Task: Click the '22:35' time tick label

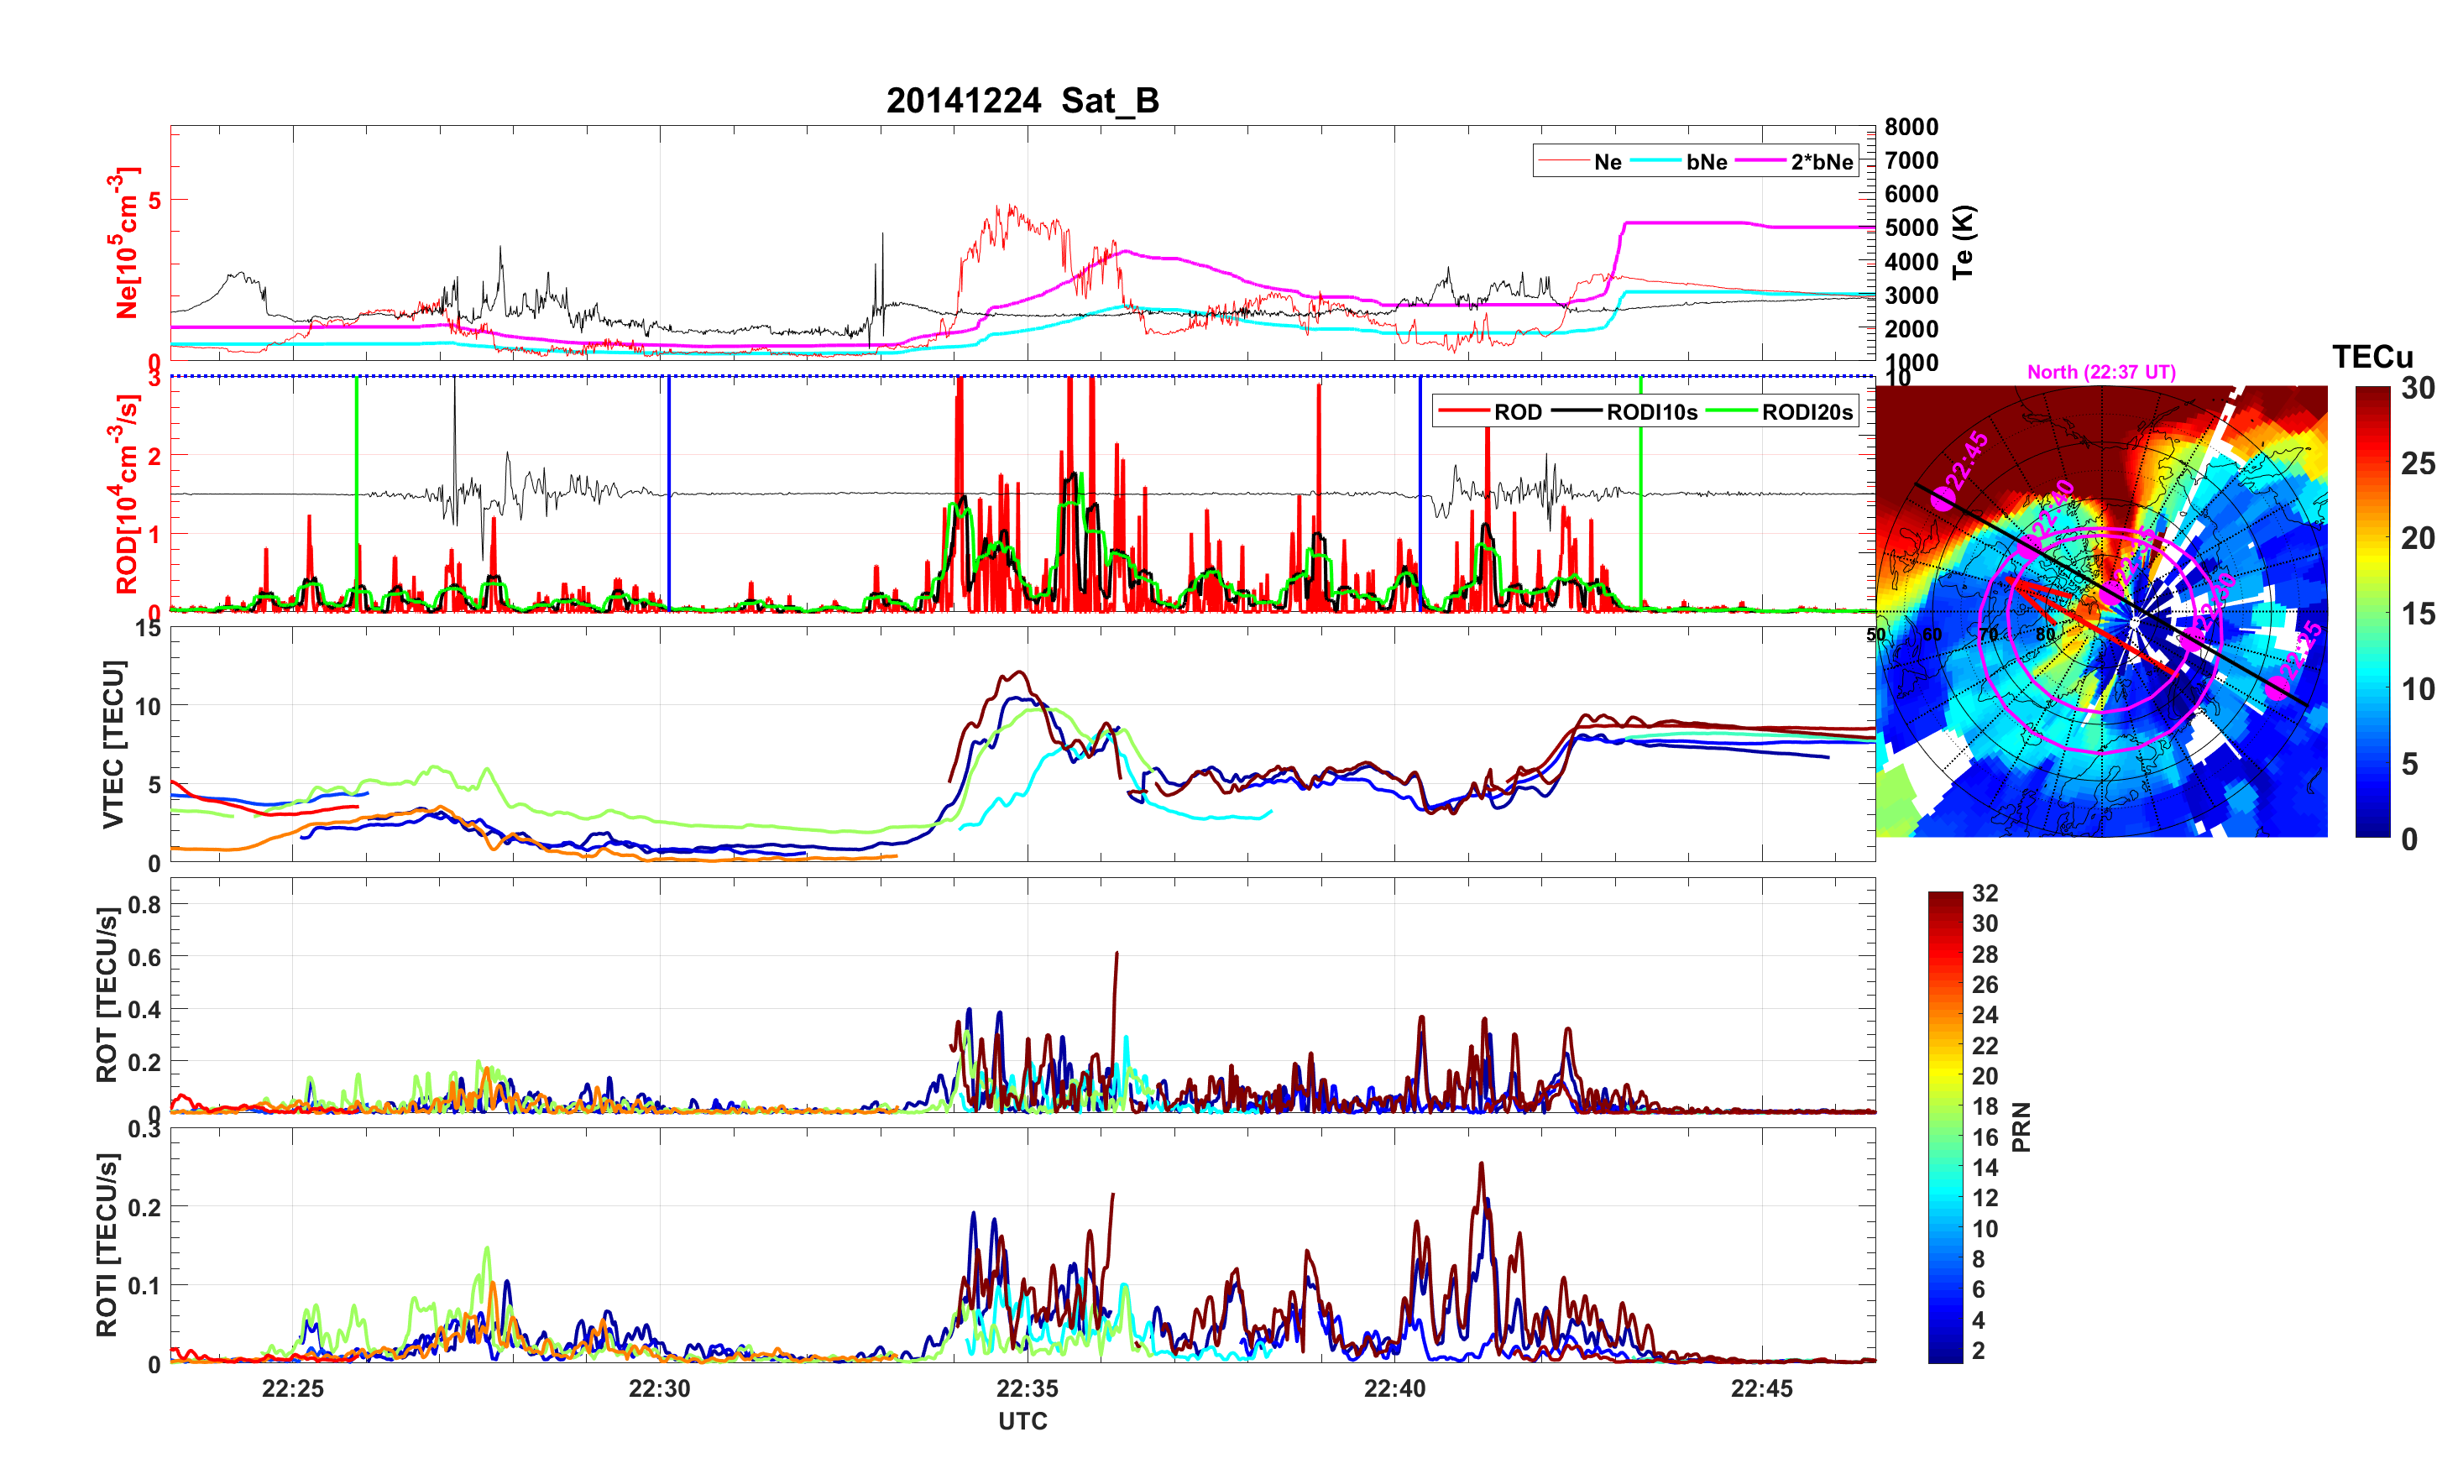Action: point(1028,1388)
